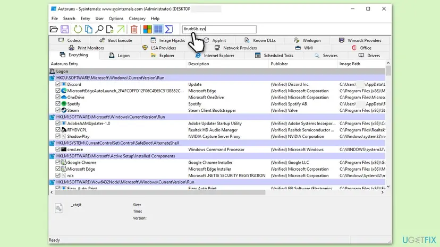Open the File menu

(x=54, y=19)
